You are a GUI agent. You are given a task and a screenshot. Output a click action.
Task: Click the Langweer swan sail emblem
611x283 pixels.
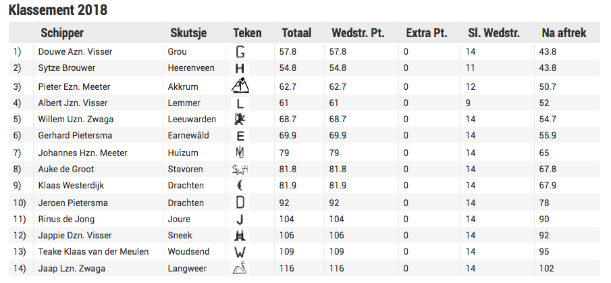tap(240, 268)
